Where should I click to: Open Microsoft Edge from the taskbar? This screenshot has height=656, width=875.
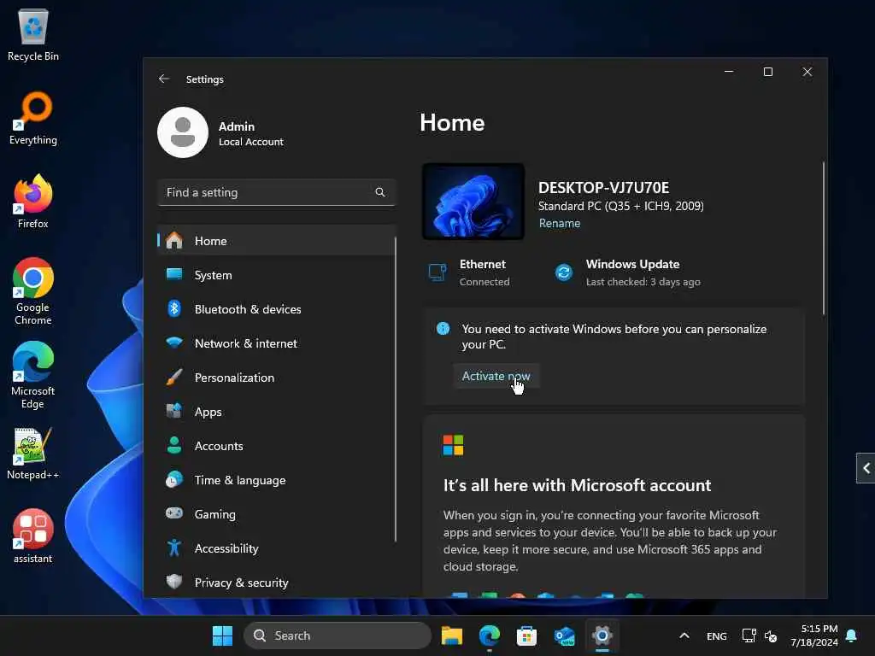[x=490, y=635]
